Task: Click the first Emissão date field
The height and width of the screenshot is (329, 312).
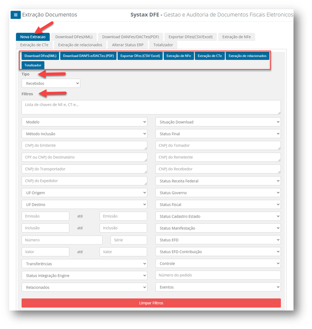Action: [x=45, y=216]
